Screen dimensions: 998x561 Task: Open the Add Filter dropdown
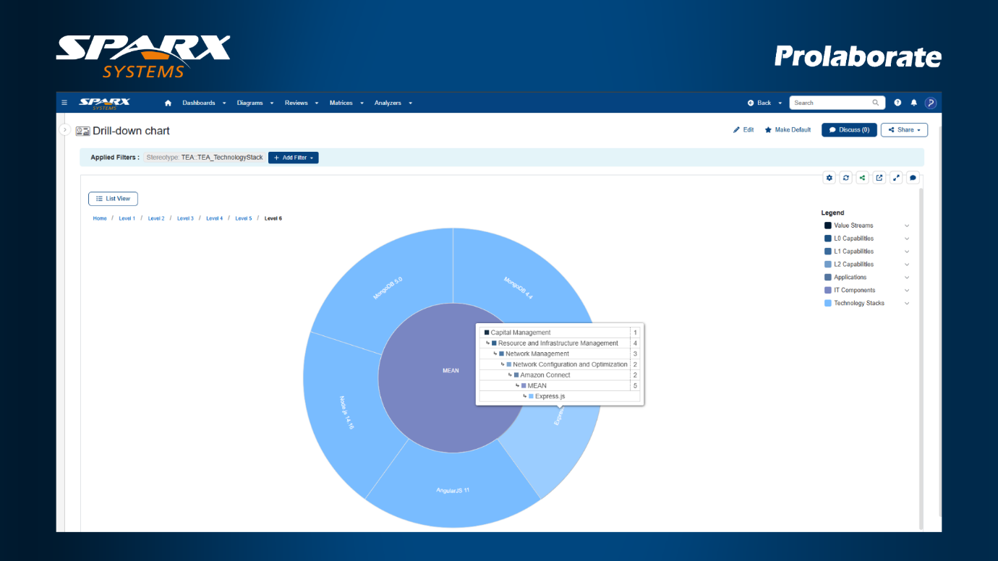point(293,158)
